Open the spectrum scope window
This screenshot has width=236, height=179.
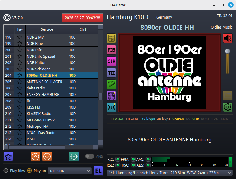click(111, 96)
